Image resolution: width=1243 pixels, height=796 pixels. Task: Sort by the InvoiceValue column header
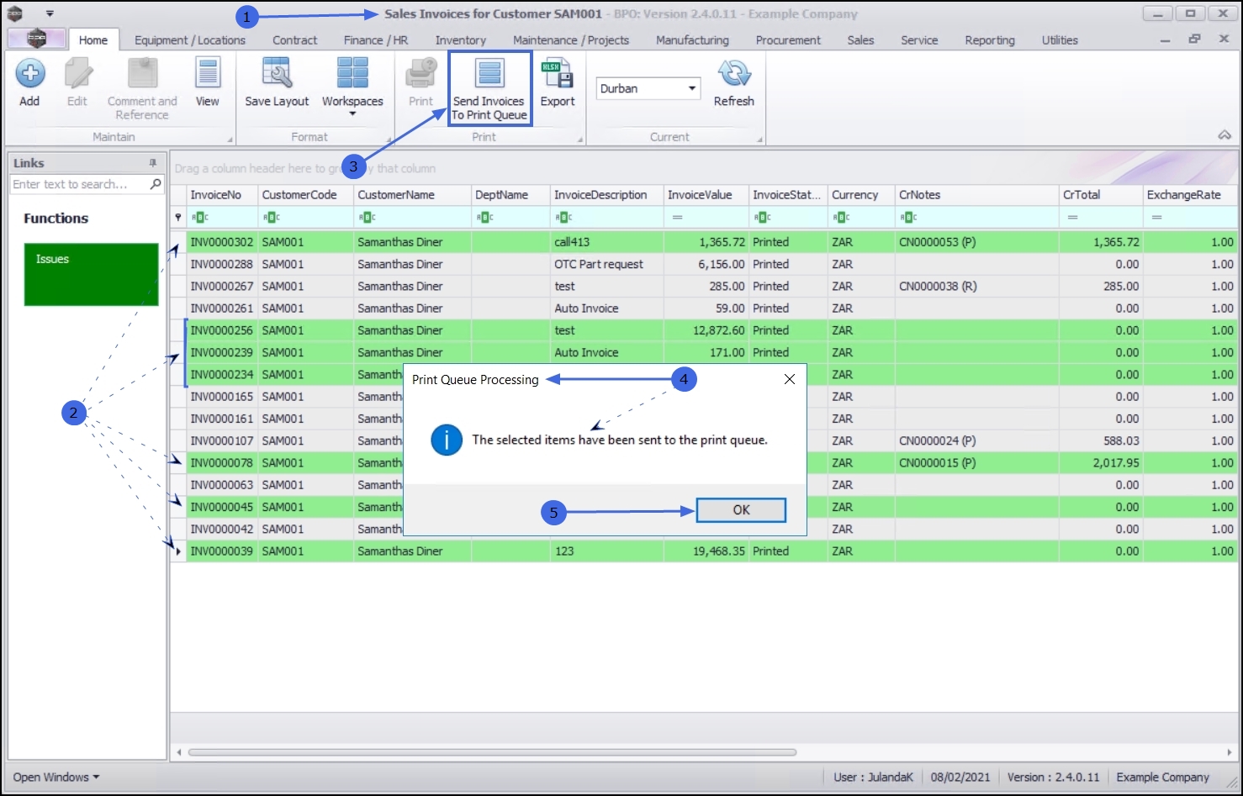click(700, 195)
